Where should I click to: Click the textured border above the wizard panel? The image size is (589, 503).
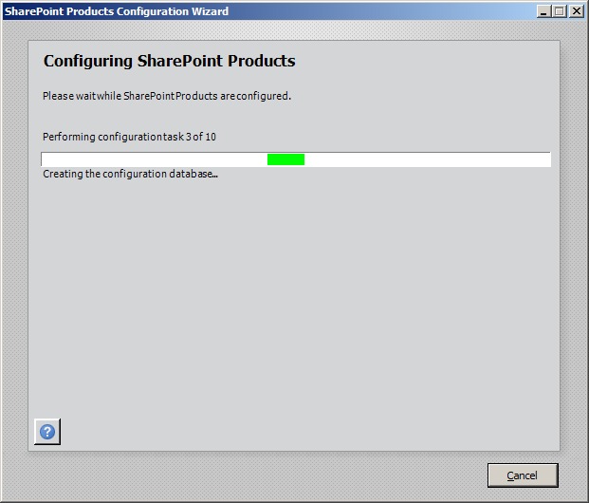coord(294,30)
